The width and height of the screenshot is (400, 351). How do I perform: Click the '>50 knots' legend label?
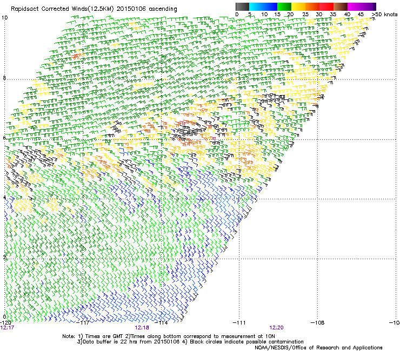point(385,14)
